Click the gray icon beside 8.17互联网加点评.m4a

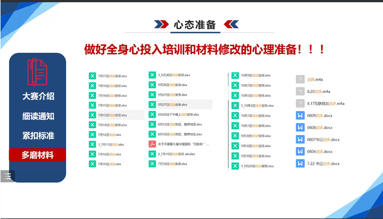[x=301, y=103]
